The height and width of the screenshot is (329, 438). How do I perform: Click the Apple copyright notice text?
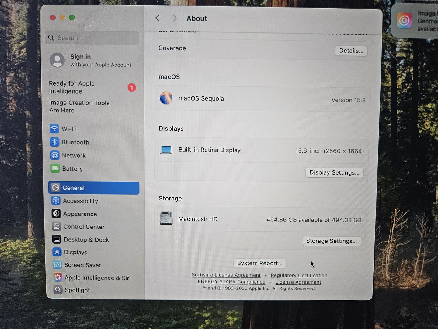coord(259,288)
